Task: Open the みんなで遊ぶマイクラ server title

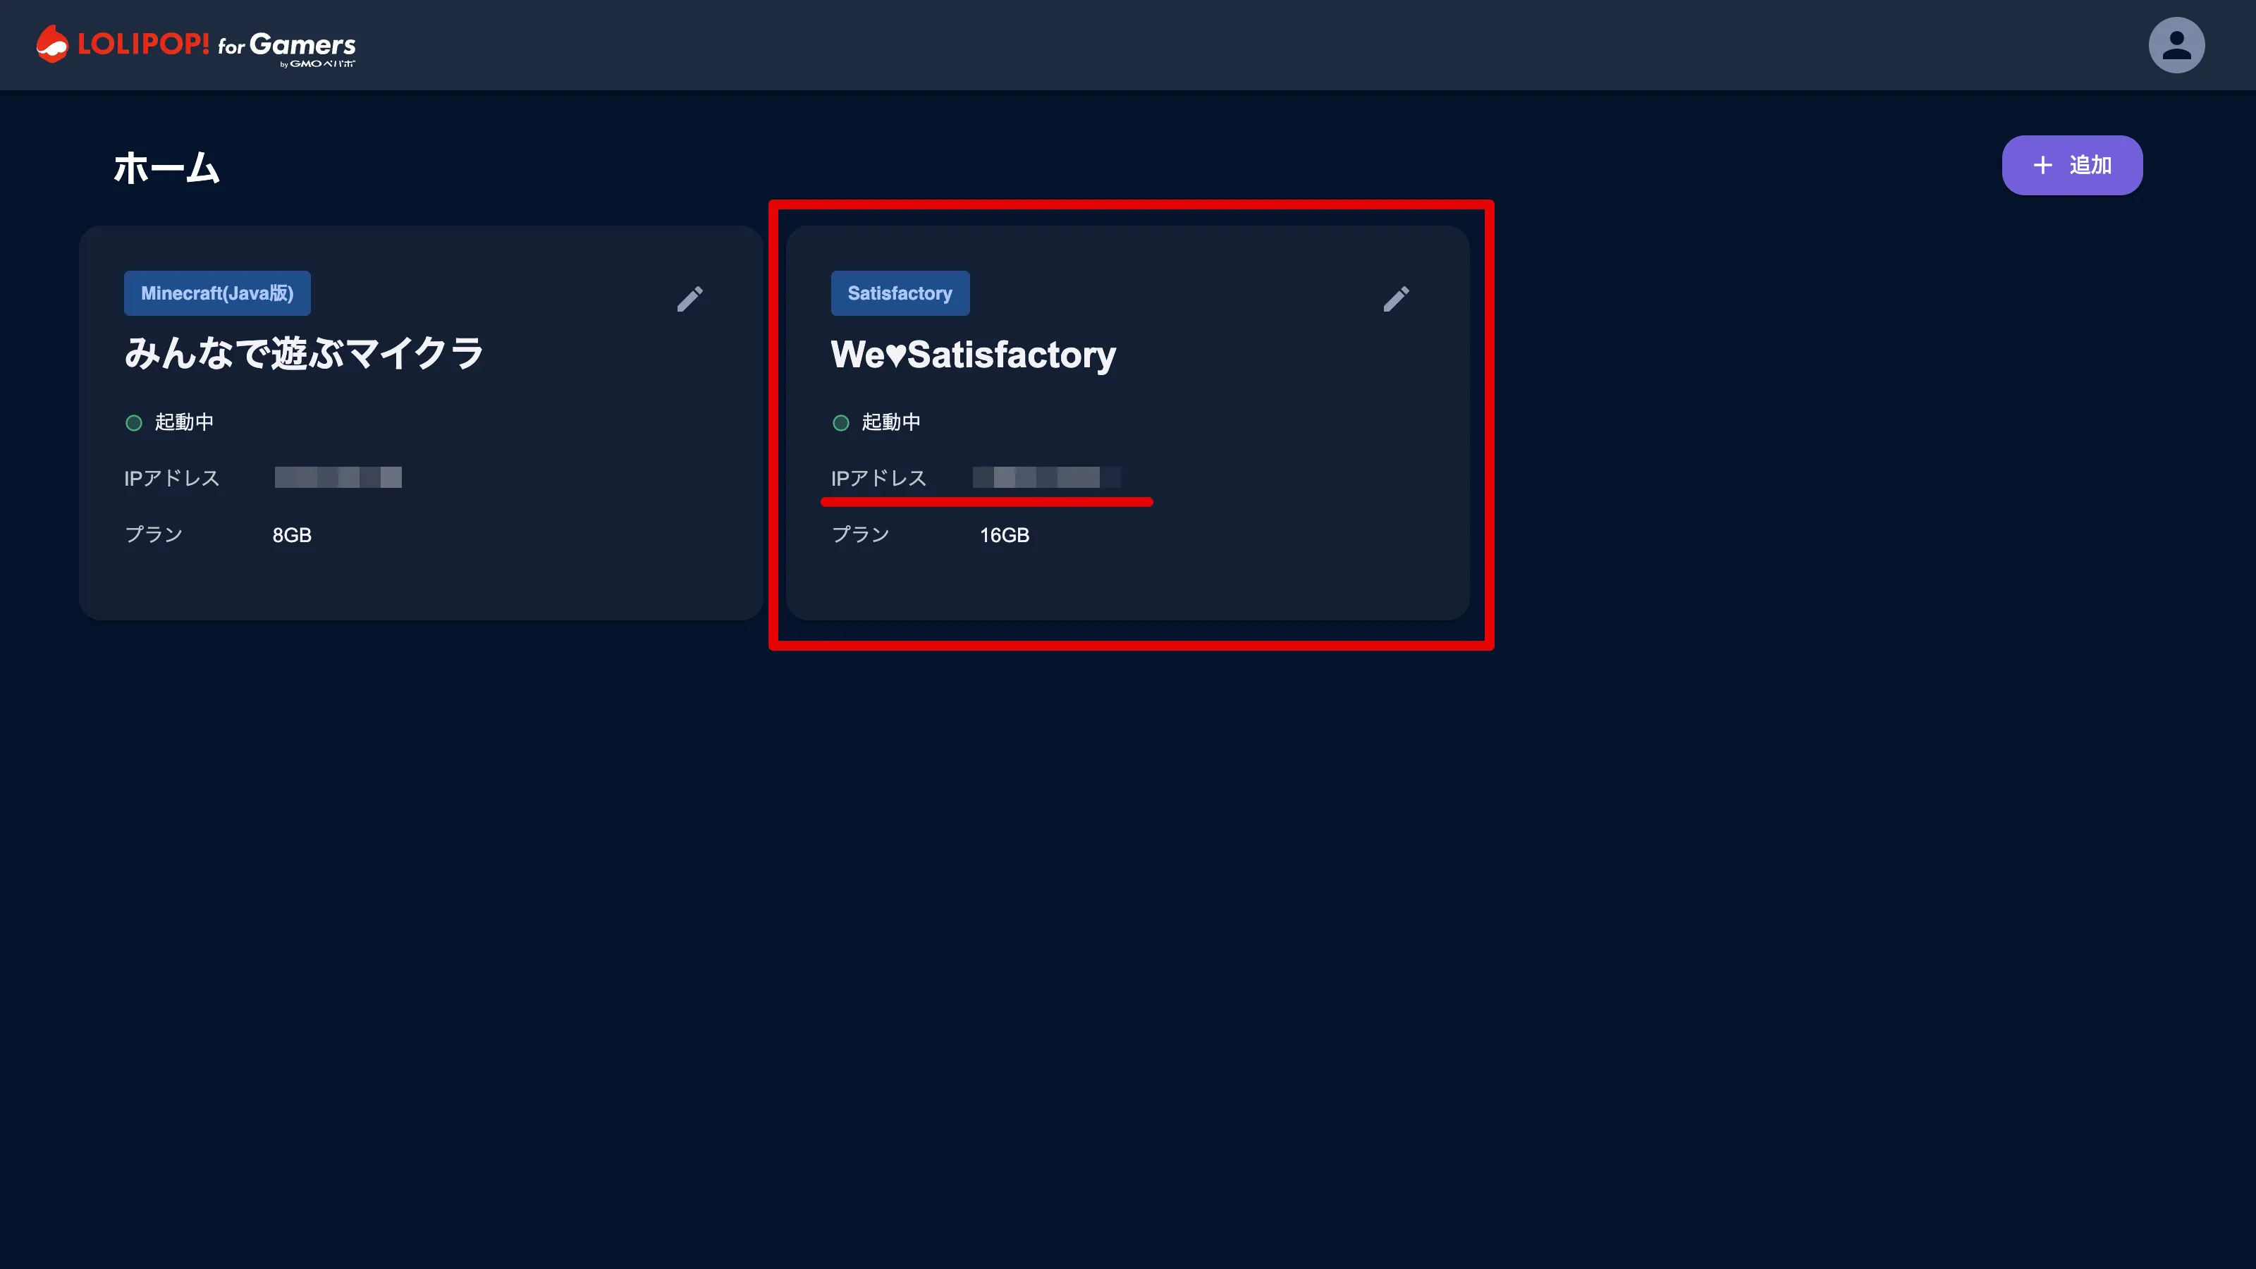Action: (x=304, y=354)
